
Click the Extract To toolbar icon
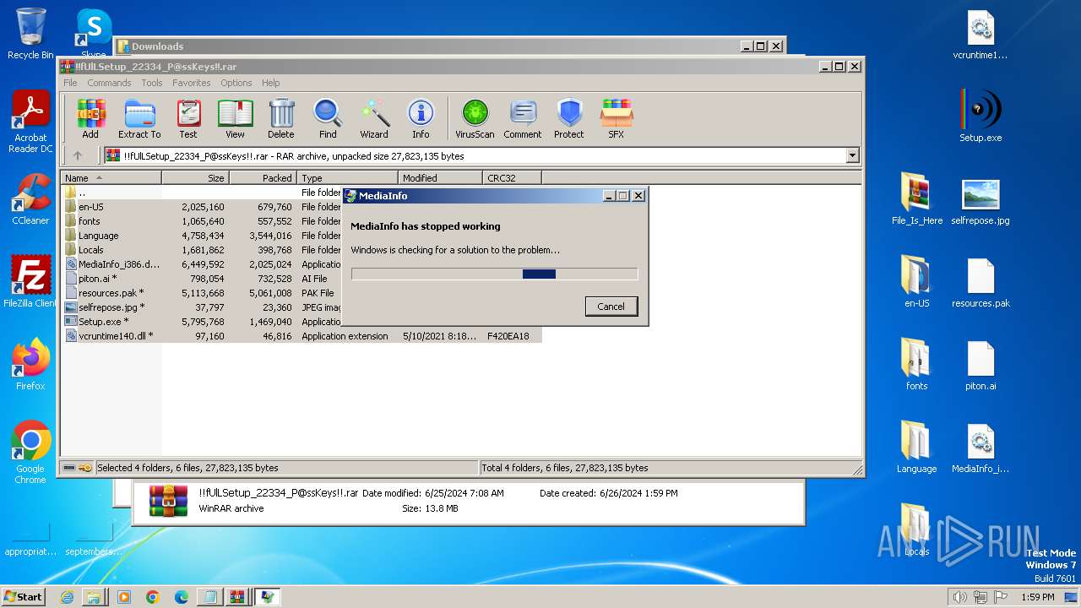(139, 118)
